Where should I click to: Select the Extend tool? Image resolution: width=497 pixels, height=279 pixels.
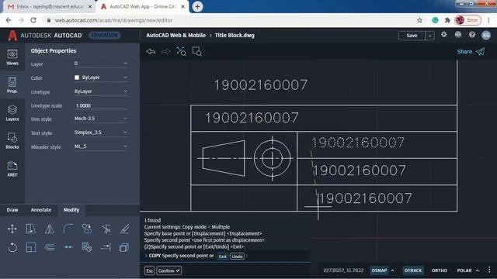point(106,247)
